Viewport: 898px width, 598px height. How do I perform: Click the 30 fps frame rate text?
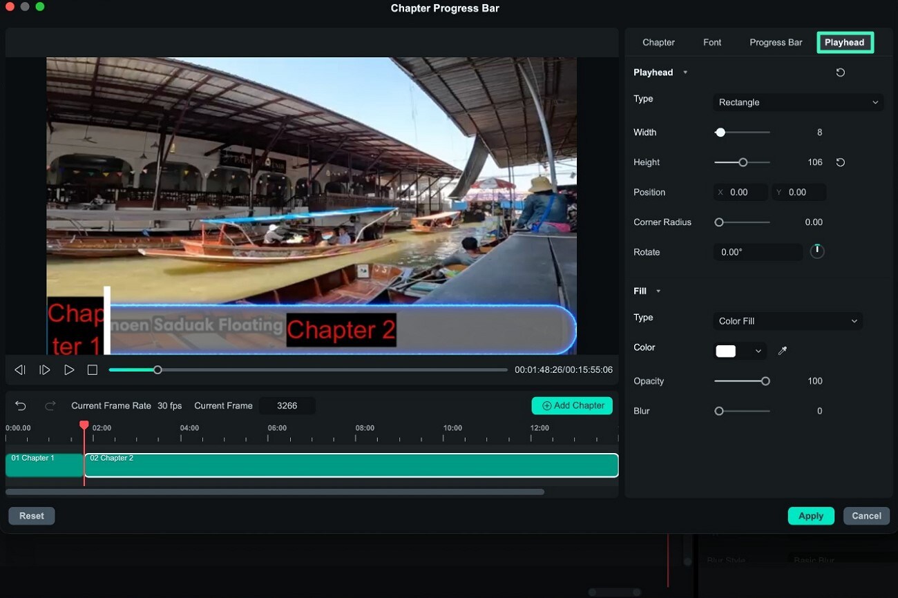pyautogui.click(x=169, y=405)
